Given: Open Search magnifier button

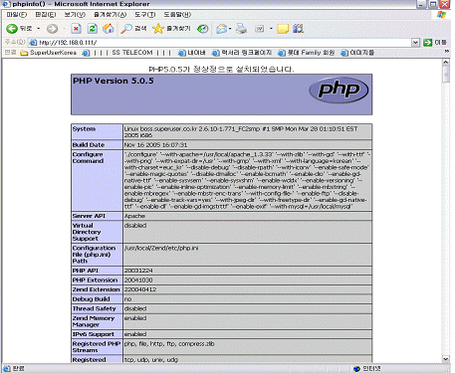Looking at the screenshot, I should pos(133,29).
